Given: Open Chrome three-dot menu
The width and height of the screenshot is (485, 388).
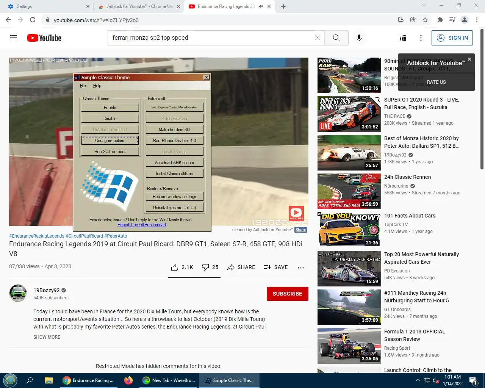Looking at the screenshot, I should coord(477,20).
